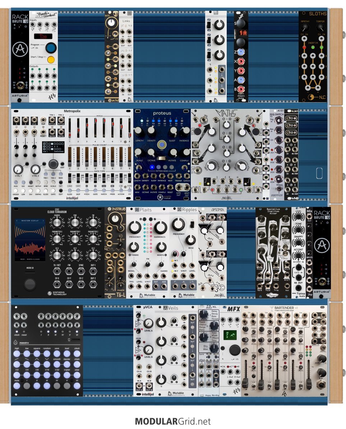The height and width of the screenshot is (429, 346).
Task: Toggle the channel 4 MUTE switch on Bartender
Action: (301, 368)
